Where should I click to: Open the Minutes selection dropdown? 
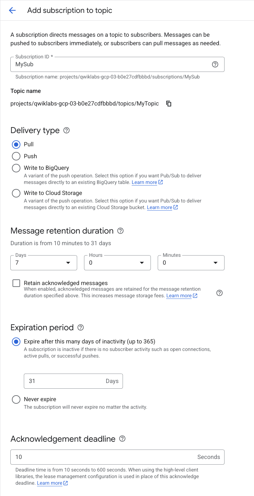215,263
